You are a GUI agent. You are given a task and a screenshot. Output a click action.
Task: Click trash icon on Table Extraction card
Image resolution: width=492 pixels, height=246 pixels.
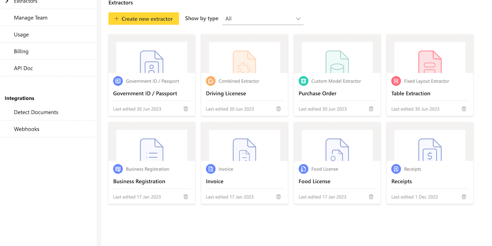(x=464, y=109)
